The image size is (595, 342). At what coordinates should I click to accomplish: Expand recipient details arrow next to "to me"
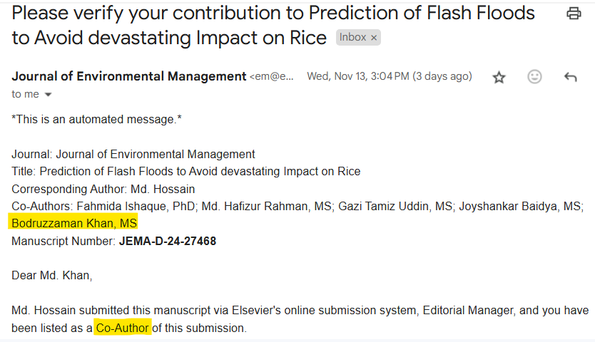click(49, 95)
